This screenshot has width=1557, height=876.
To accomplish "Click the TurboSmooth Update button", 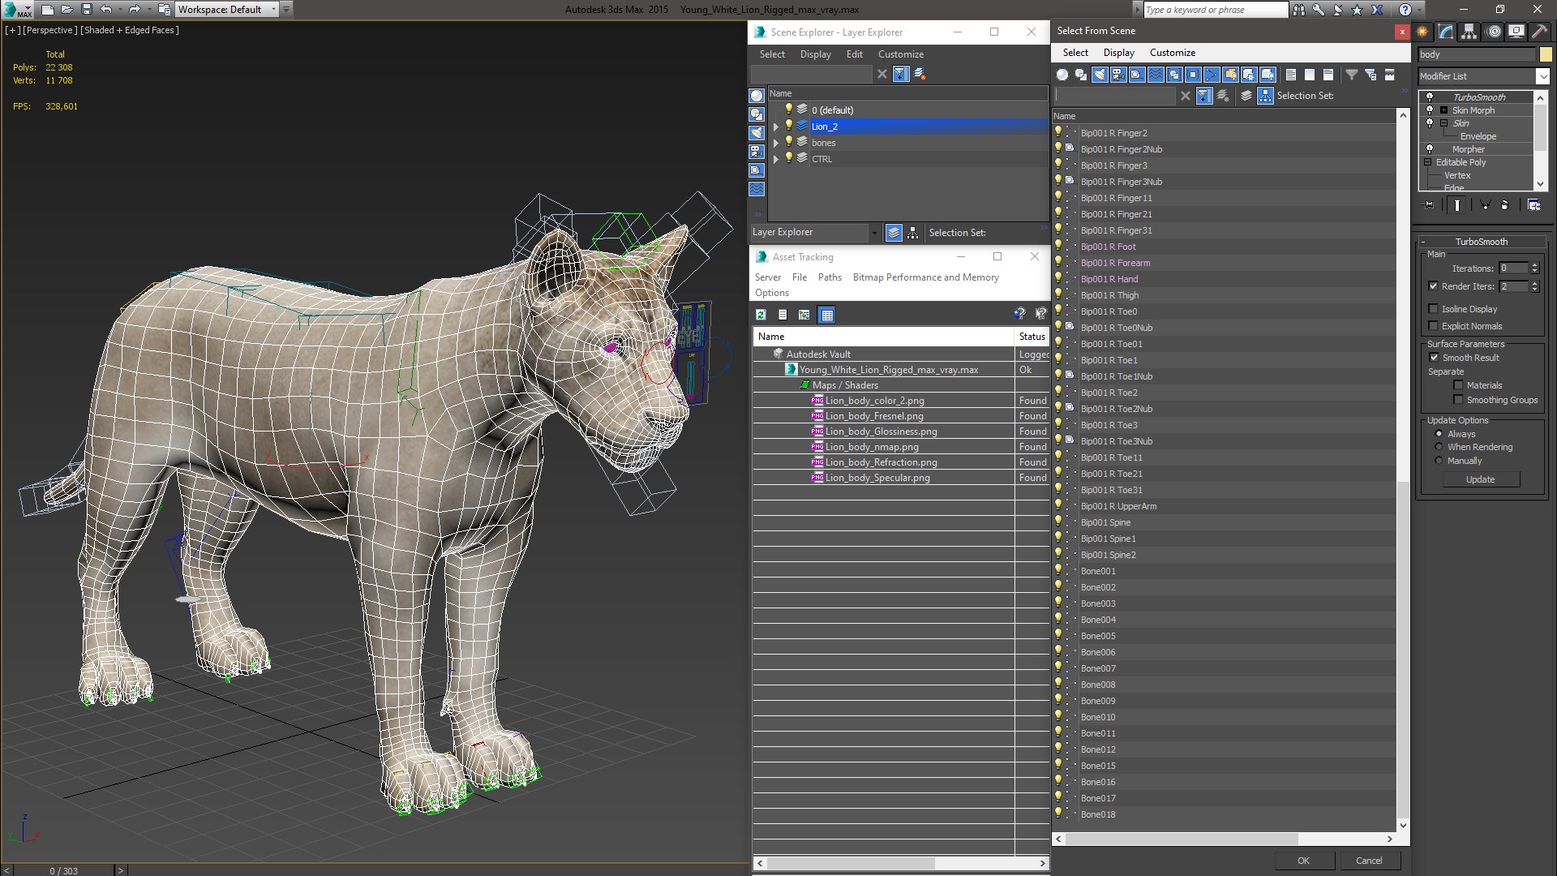I will pos(1480,479).
